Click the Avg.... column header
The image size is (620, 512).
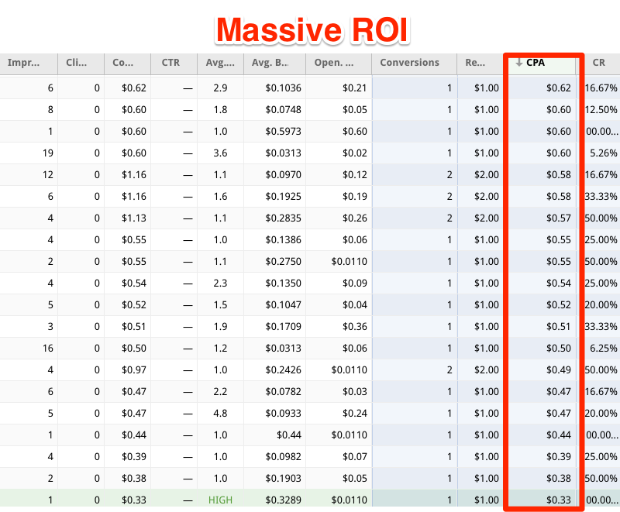[x=220, y=64]
